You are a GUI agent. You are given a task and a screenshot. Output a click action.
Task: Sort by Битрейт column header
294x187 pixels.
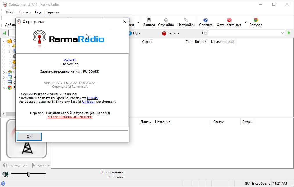201,42
